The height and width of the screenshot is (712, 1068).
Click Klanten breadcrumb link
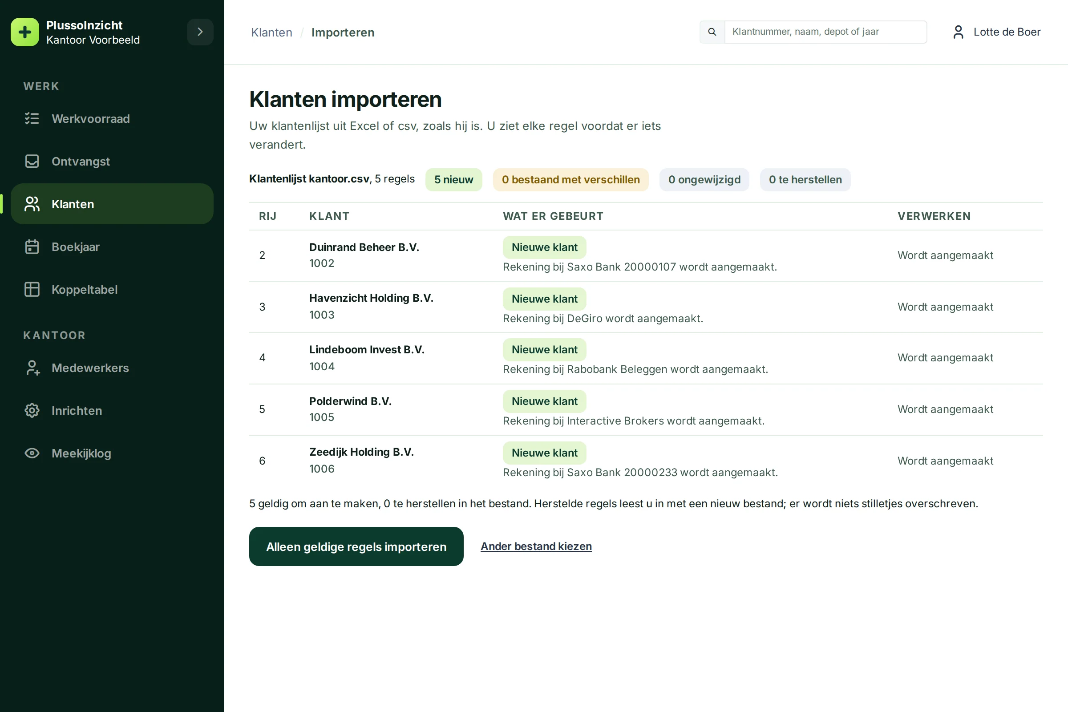tap(271, 32)
